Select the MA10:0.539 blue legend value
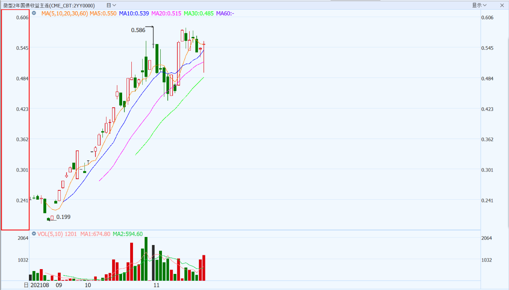The height and width of the screenshot is (290, 509). 134,13
